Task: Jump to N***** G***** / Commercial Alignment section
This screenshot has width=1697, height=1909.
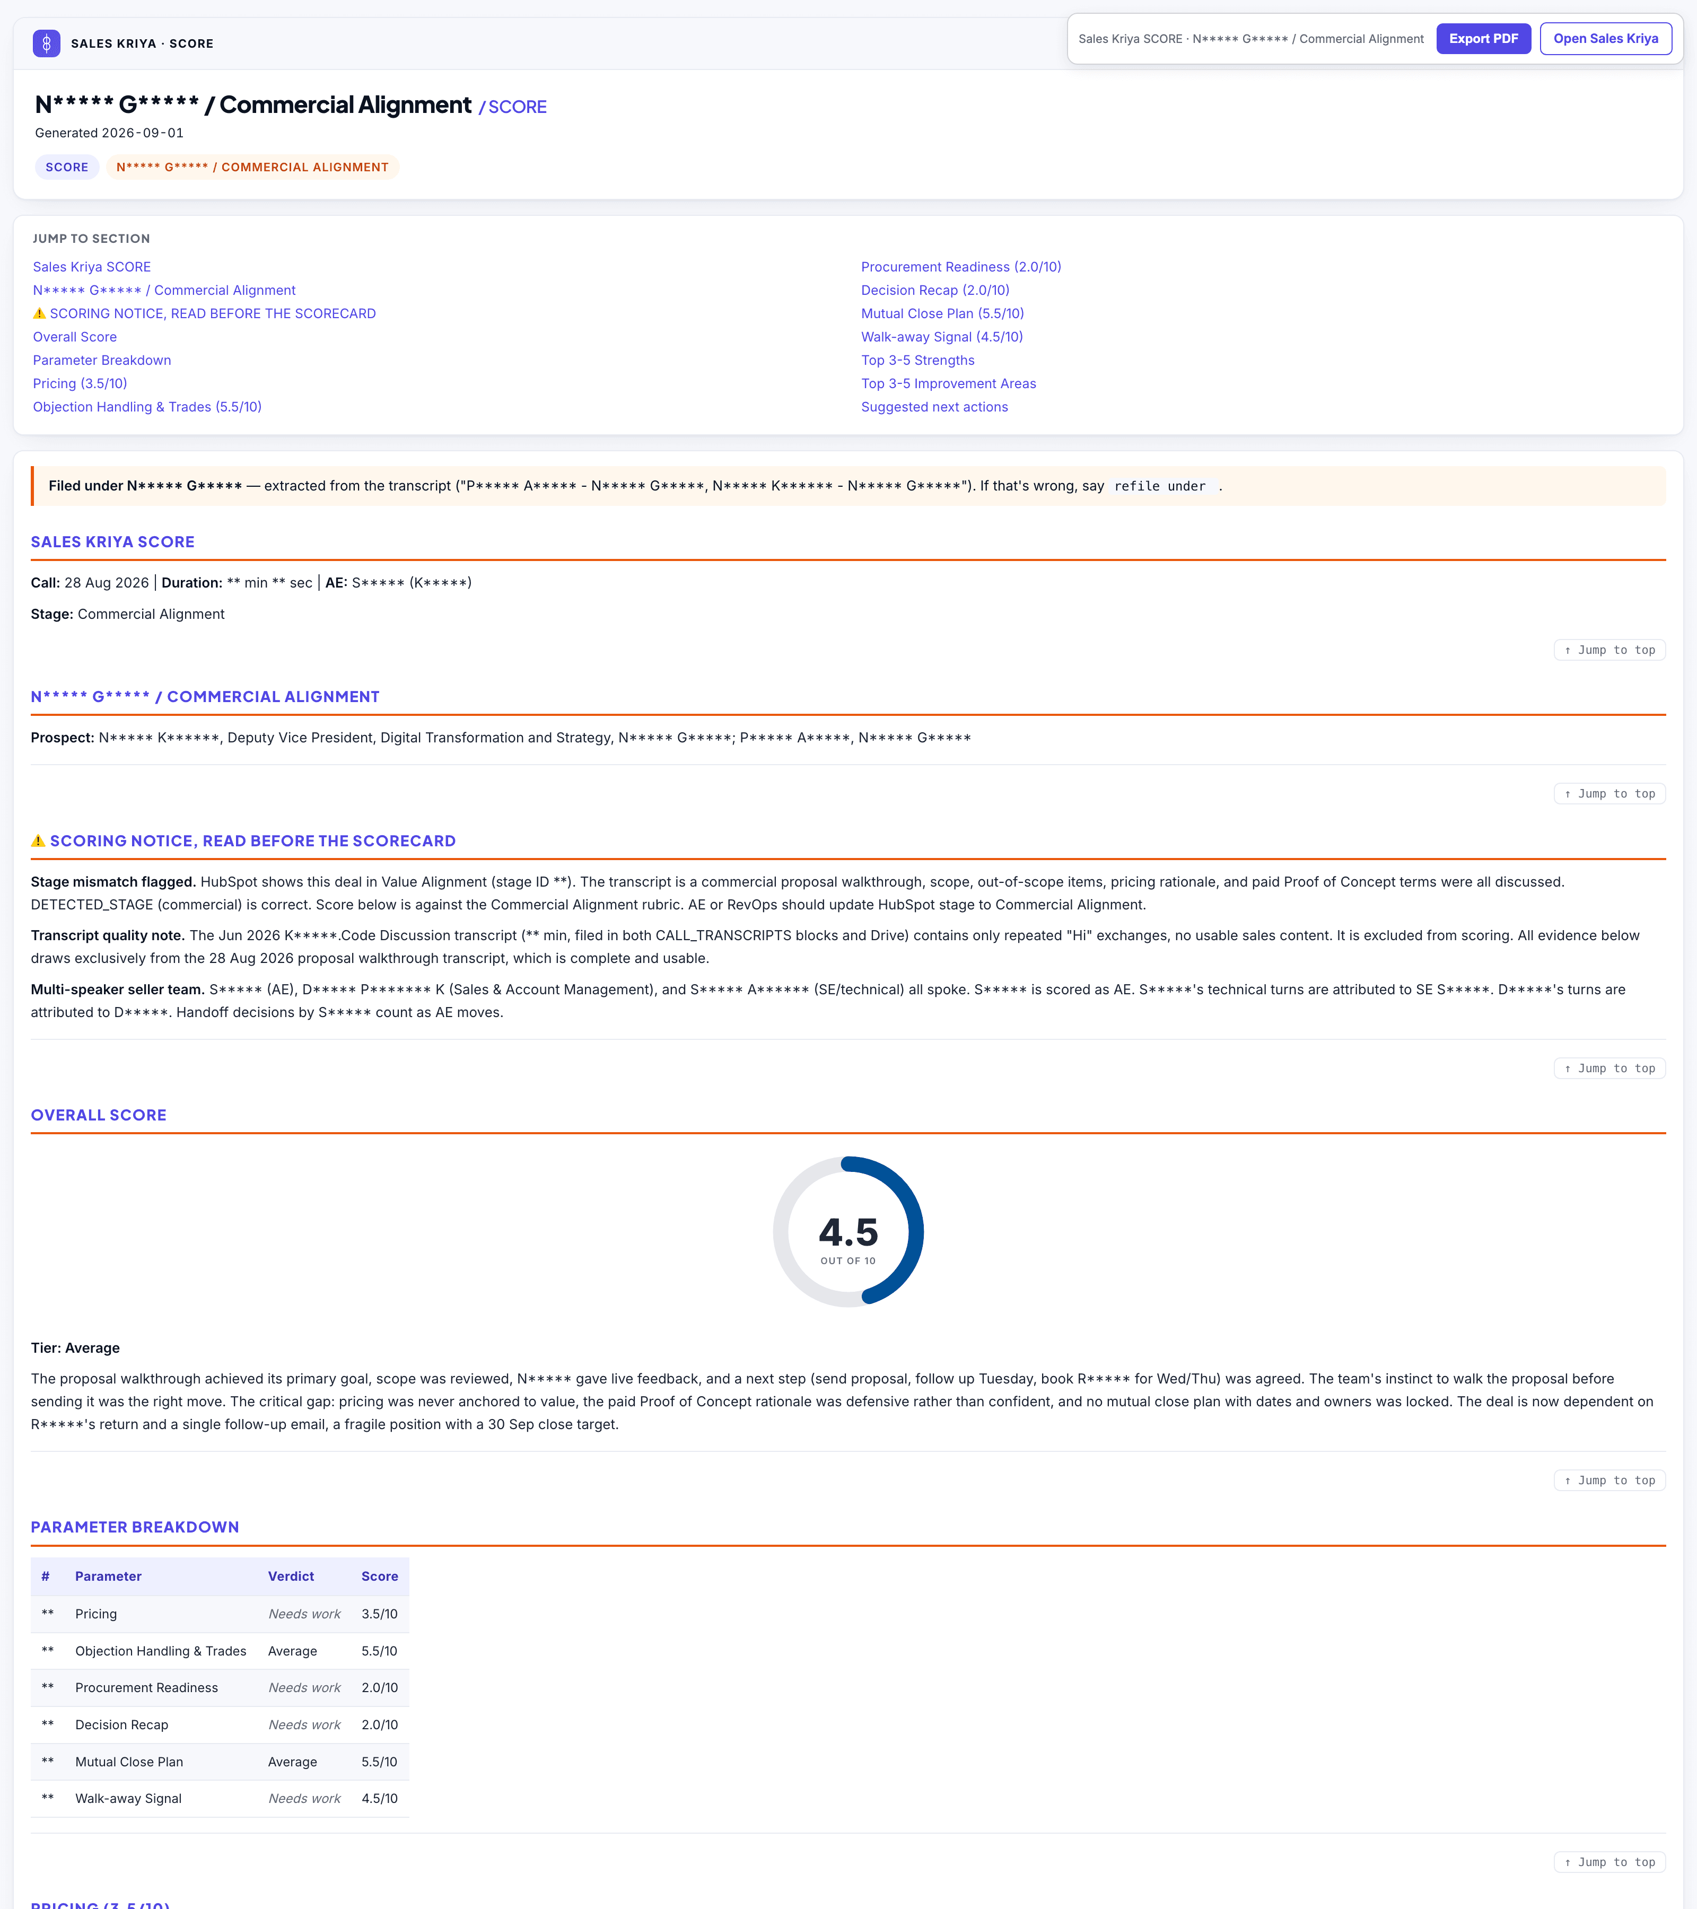Action: point(164,291)
